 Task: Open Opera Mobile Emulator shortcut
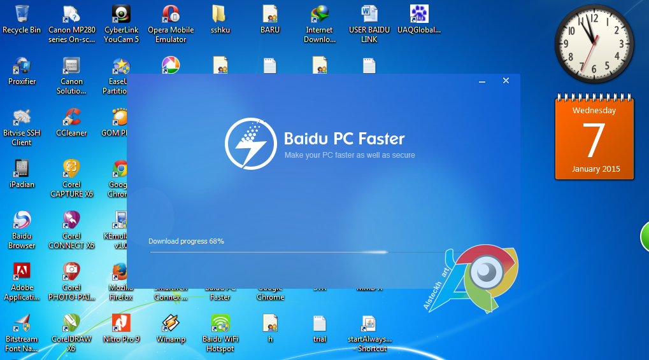pos(171,24)
